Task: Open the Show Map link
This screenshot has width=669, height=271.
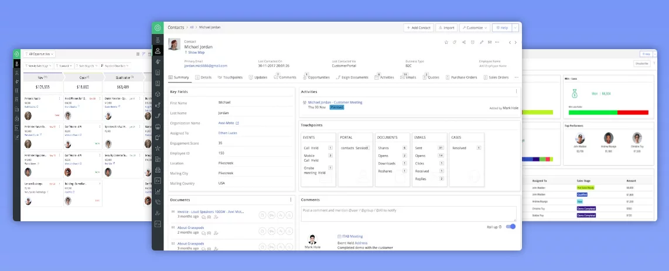Action: (x=196, y=52)
